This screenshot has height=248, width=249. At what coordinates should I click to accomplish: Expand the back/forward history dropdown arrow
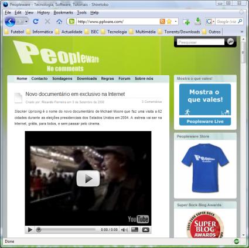[x=26, y=21]
